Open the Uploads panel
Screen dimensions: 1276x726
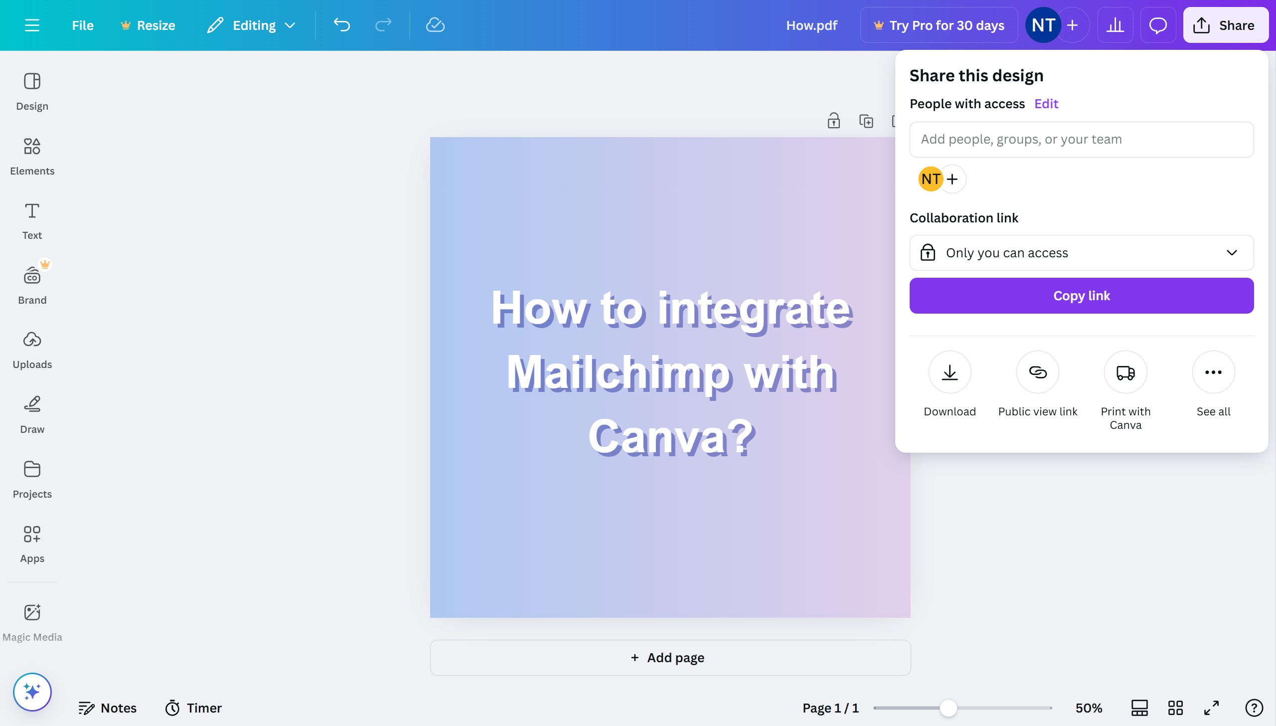coord(32,350)
